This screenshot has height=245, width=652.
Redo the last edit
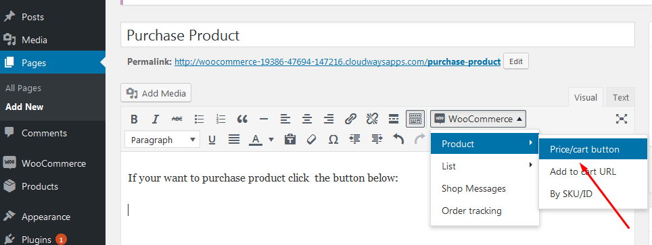420,140
